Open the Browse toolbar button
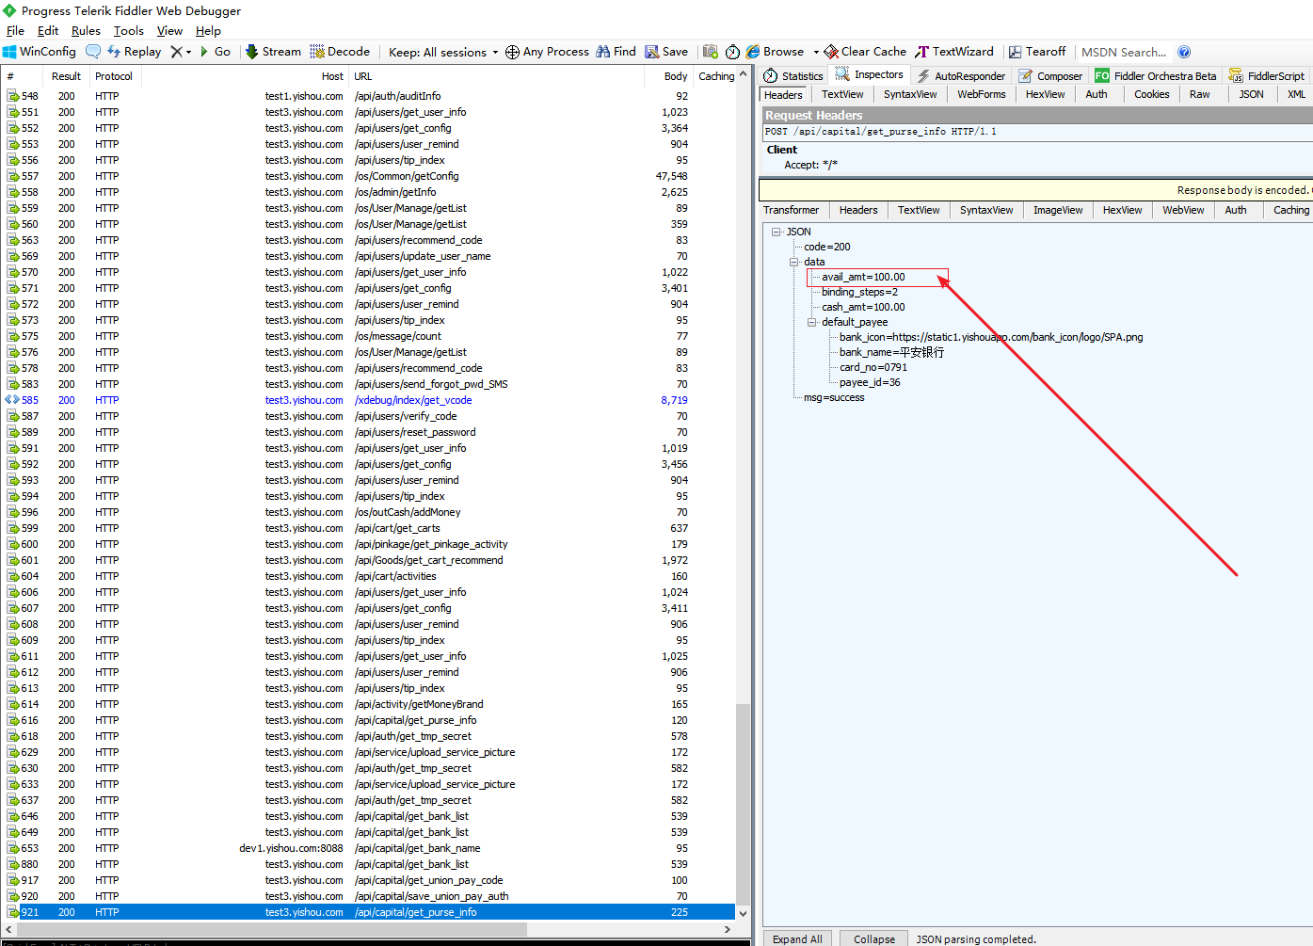 (775, 52)
